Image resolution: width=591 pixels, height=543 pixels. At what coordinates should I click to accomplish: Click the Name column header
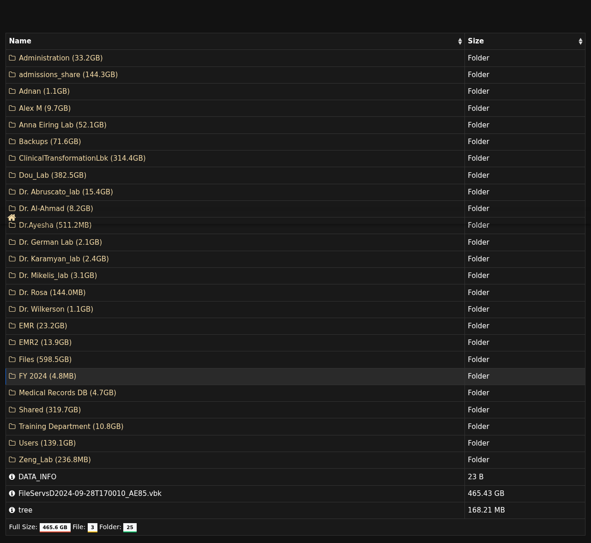[20, 41]
